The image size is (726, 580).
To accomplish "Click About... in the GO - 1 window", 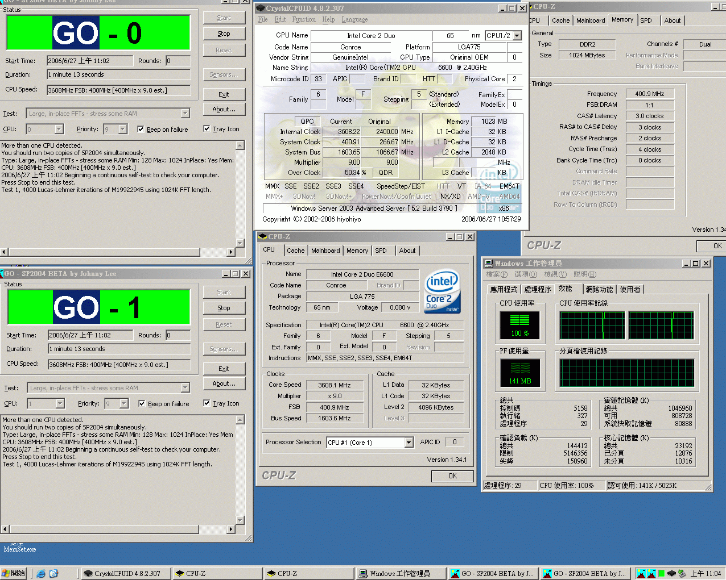I will [224, 383].
